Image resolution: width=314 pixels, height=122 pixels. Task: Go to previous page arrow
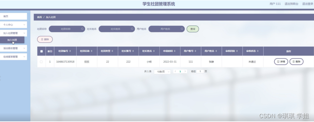point(175,71)
